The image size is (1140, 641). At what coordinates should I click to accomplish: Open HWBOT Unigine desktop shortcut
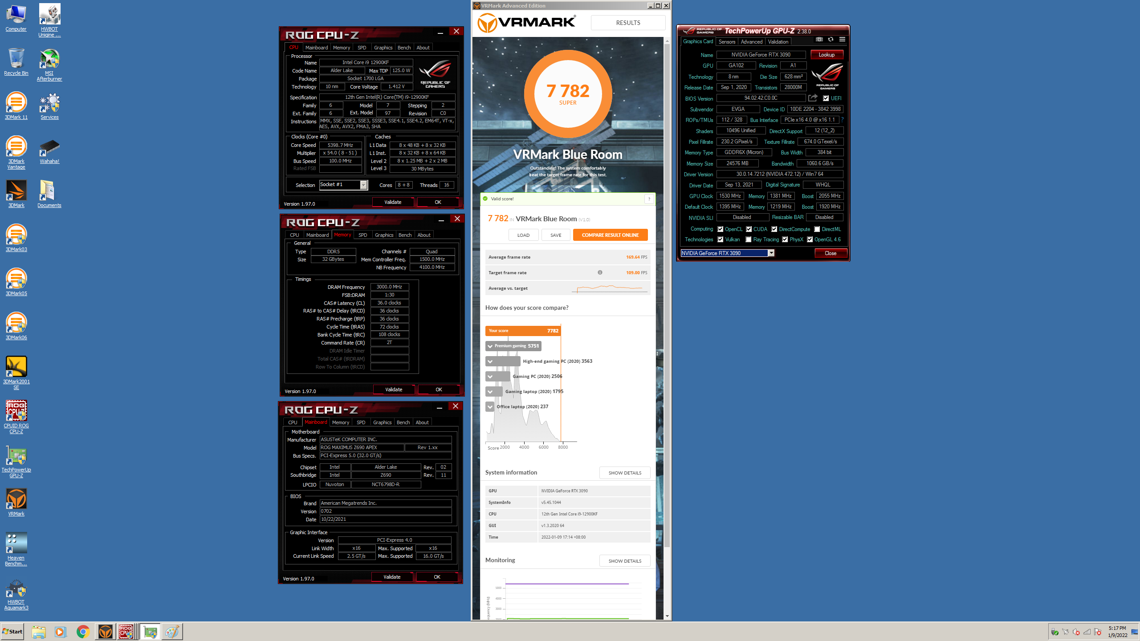(x=49, y=20)
